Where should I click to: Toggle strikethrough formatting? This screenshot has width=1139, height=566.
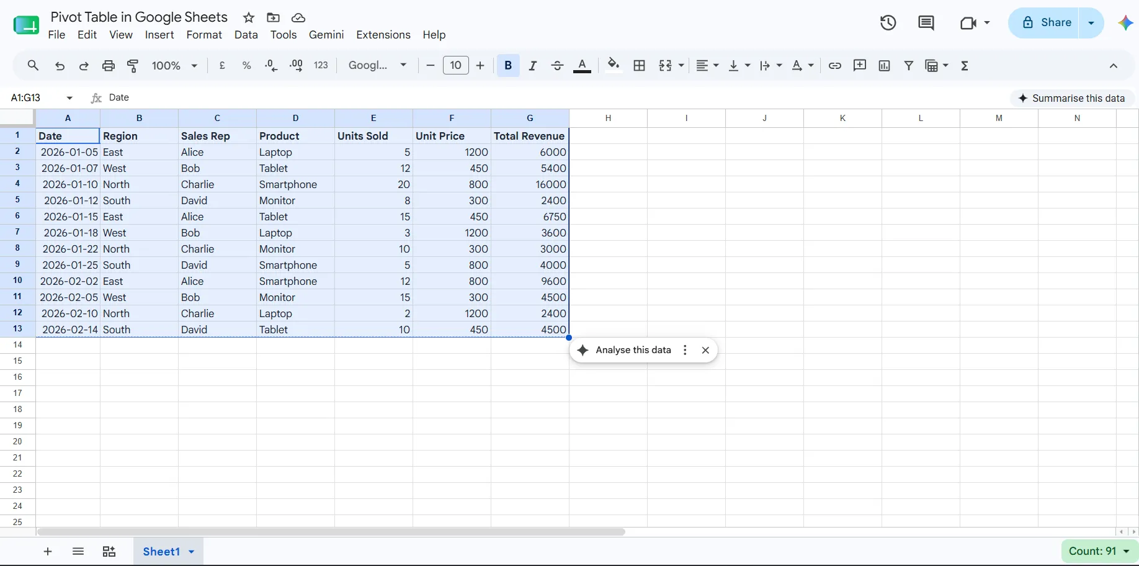(557, 65)
